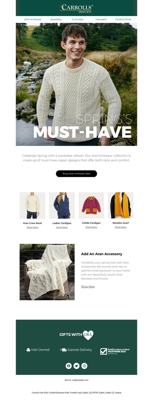Open the Woollen Scarf product image
This screenshot has height=402, width=153.
(x=120, y=205)
